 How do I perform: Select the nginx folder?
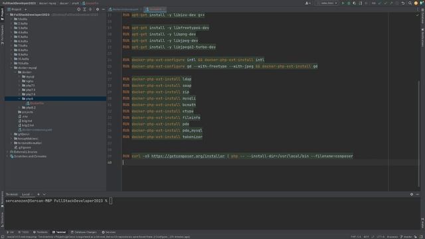tap(28, 81)
